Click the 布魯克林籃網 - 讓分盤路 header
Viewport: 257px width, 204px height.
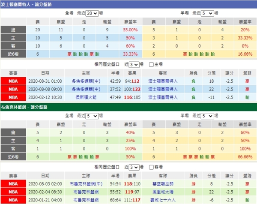point(24,107)
